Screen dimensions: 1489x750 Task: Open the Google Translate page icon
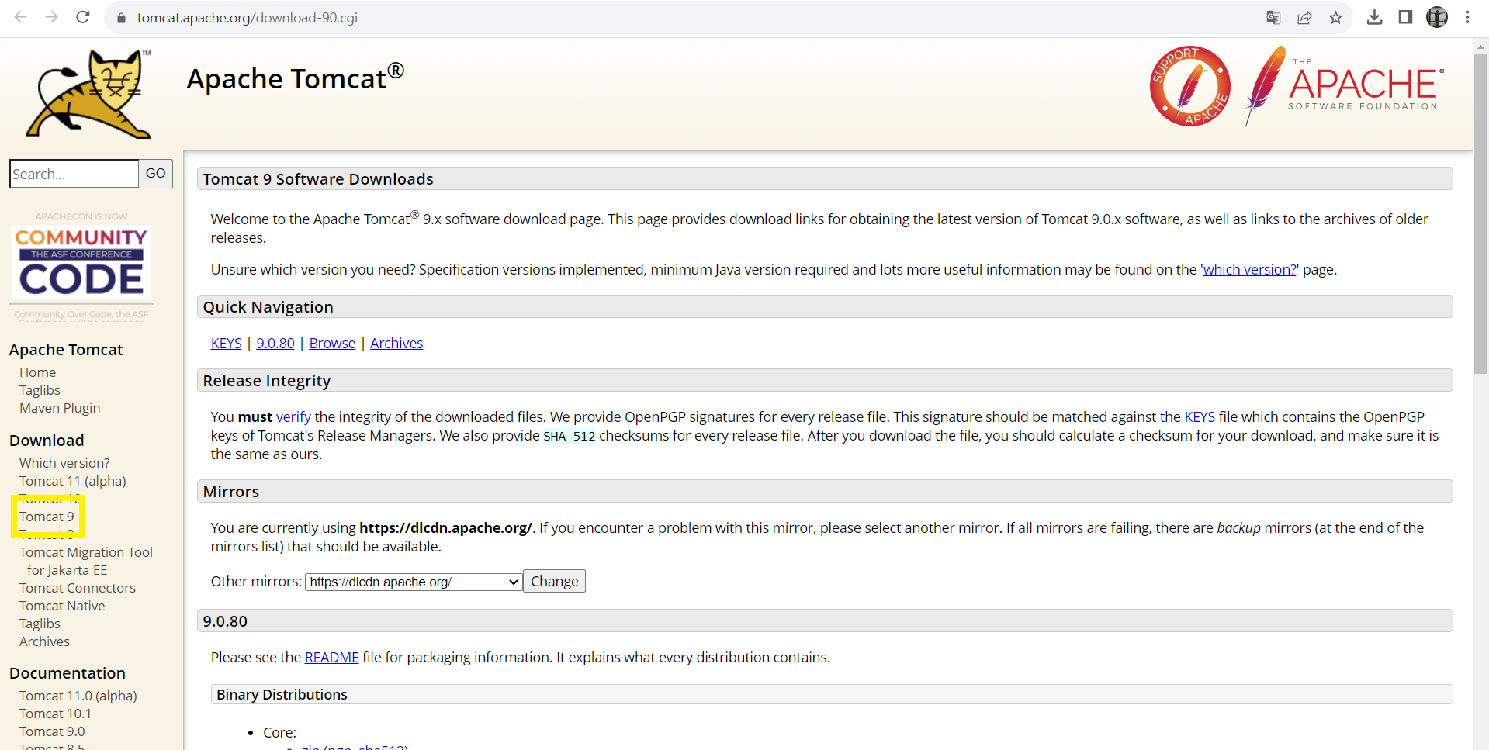pos(1273,17)
